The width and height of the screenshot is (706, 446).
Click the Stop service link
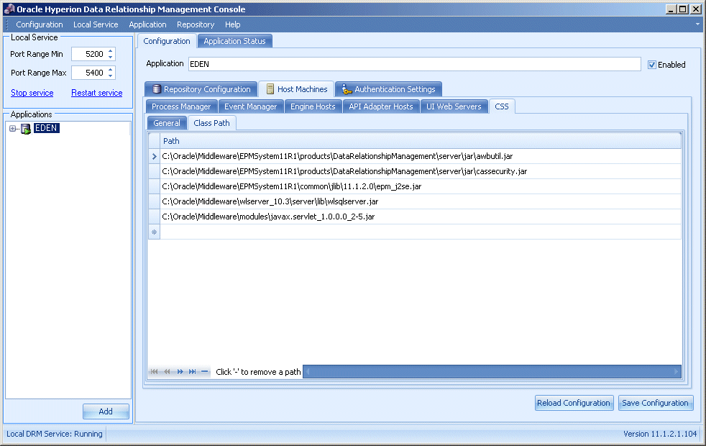pos(32,93)
